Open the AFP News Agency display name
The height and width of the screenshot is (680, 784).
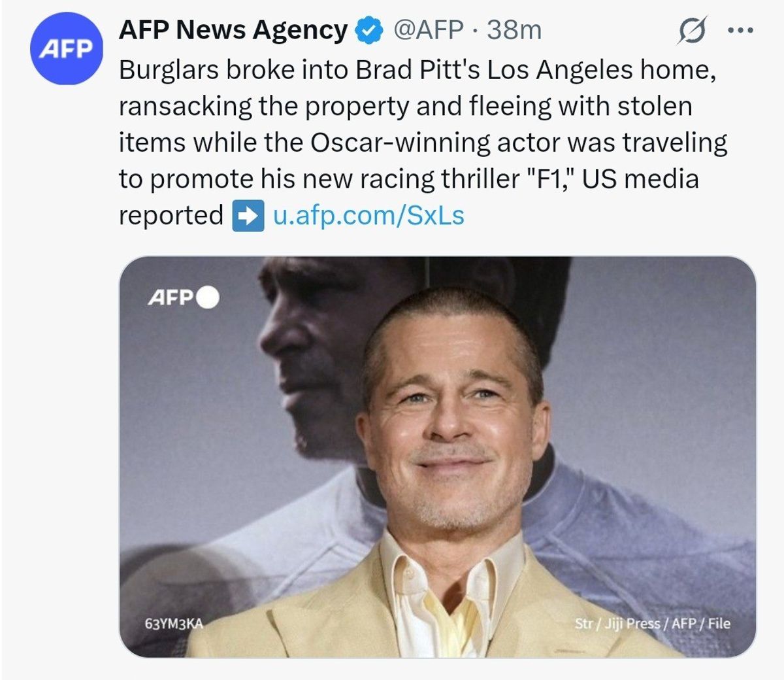[233, 30]
